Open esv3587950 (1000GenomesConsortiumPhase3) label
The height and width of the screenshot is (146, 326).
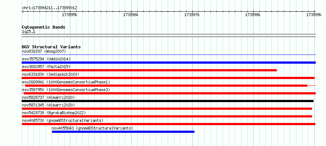(x=66, y=90)
